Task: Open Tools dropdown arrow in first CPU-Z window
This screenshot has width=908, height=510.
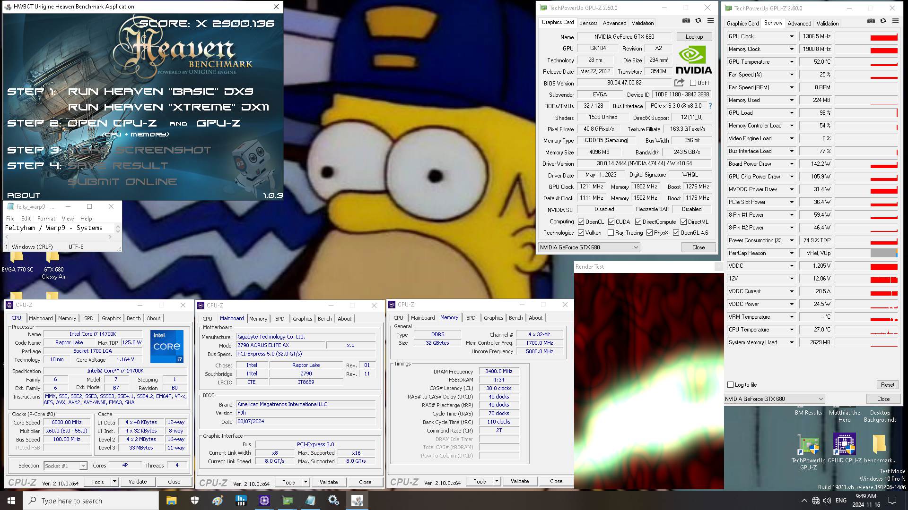Action: (x=114, y=482)
